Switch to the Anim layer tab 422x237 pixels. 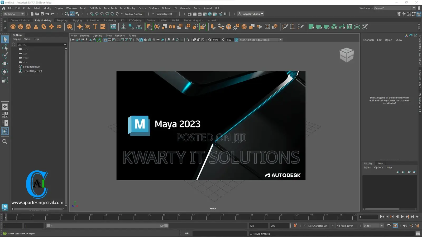(x=380, y=164)
